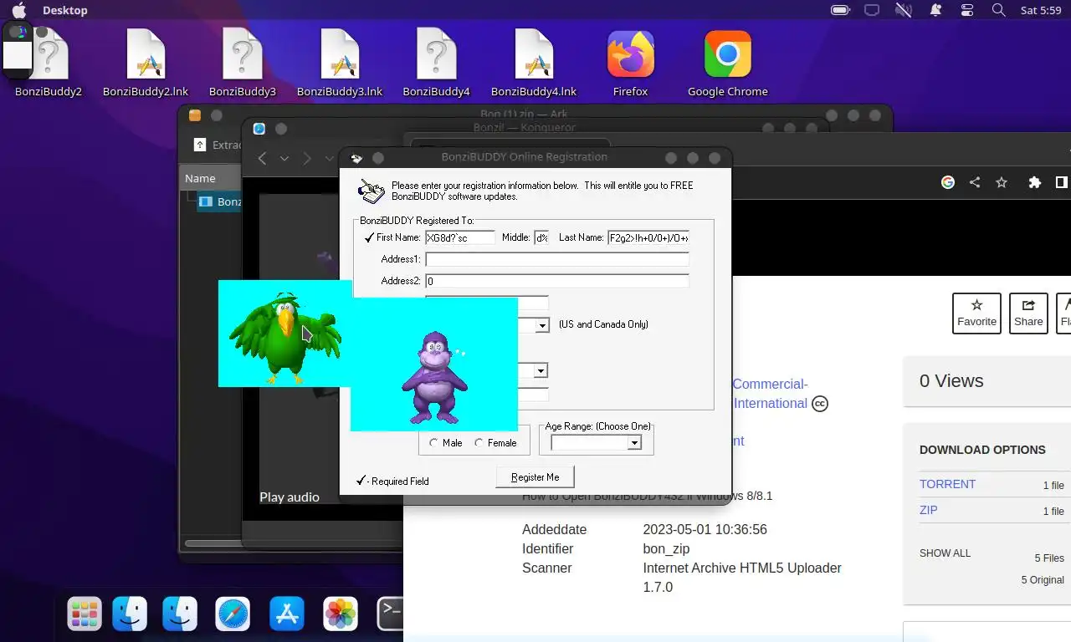This screenshot has width=1071, height=642.
Task: Click the Favorite button on archive page
Action: (x=976, y=313)
